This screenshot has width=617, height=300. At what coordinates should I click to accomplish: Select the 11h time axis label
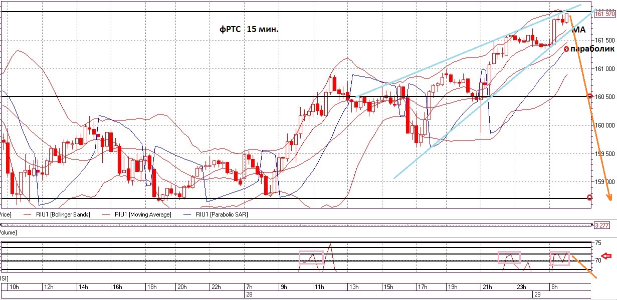[319, 287]
